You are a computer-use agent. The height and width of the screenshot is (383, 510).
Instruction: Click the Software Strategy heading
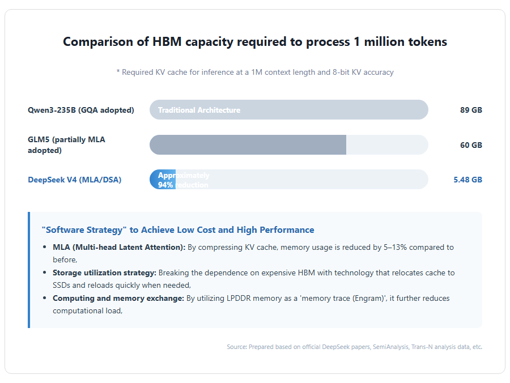coord(178,230)
